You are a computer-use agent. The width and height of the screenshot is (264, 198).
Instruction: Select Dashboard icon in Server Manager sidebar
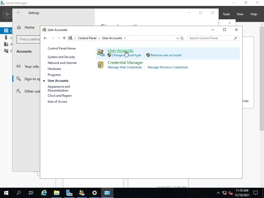[6, 31]
